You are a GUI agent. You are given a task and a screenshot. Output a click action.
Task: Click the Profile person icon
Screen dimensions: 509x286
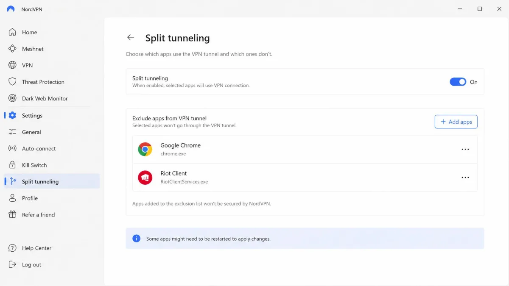click(12, 198)
